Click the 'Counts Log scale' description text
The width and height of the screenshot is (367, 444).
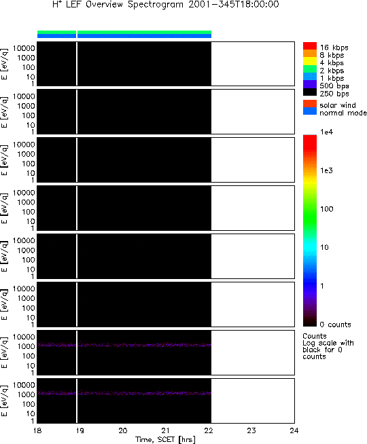[328, 346]
